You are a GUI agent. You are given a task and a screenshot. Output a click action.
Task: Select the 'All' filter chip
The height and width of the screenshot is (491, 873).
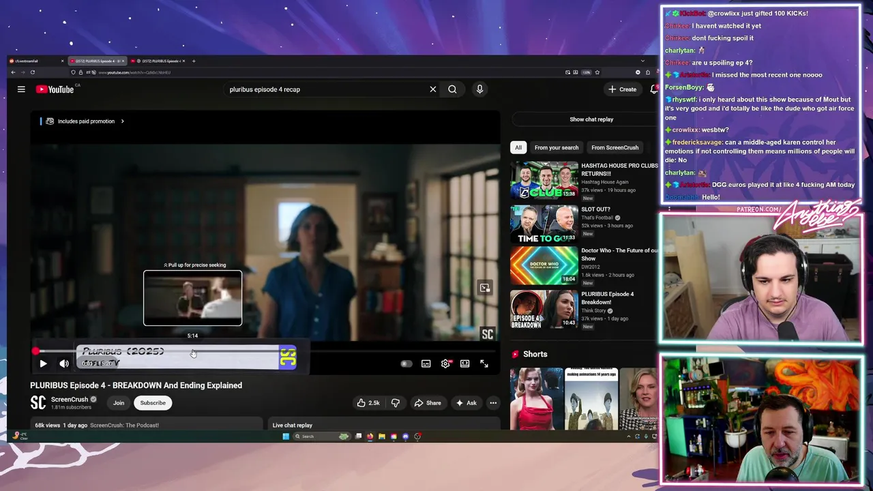point(518,147)
